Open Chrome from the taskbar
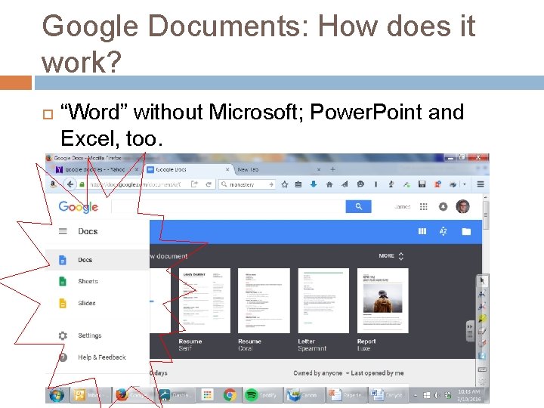 tap(230, 395)
